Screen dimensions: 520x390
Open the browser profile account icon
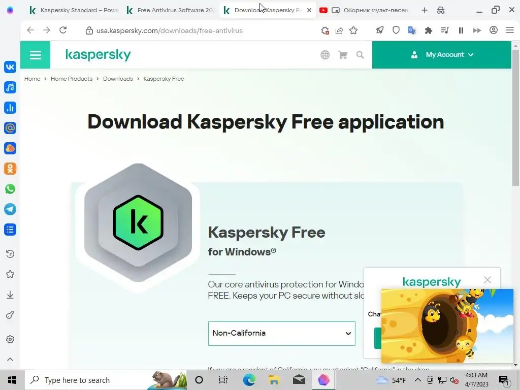[494, 30]
